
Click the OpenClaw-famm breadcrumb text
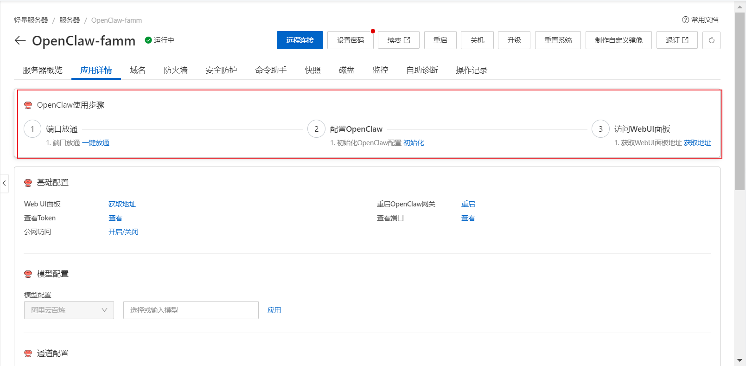click(x=116, y=20)
